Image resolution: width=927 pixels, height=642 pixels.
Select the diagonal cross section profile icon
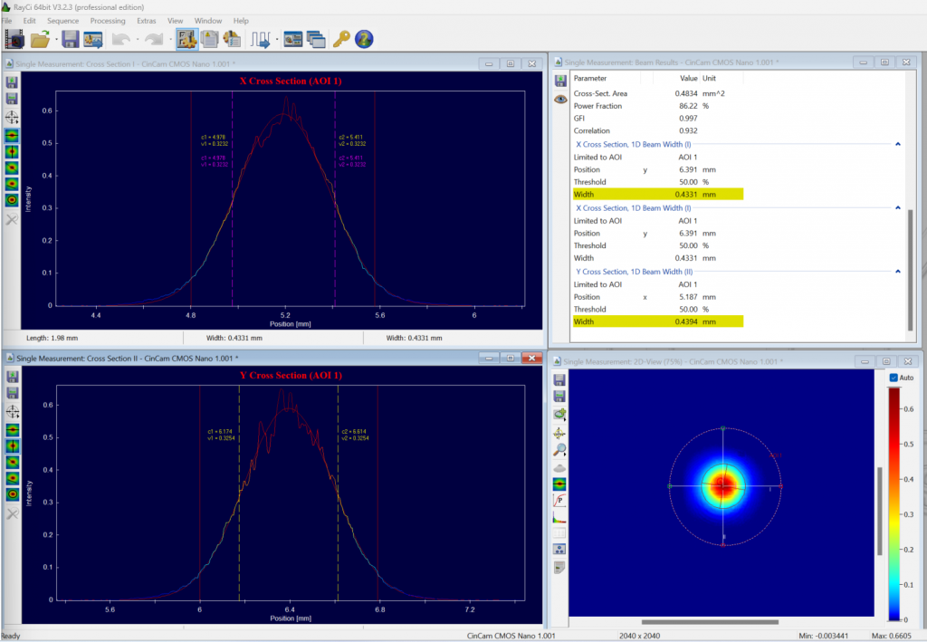[11, 167]
